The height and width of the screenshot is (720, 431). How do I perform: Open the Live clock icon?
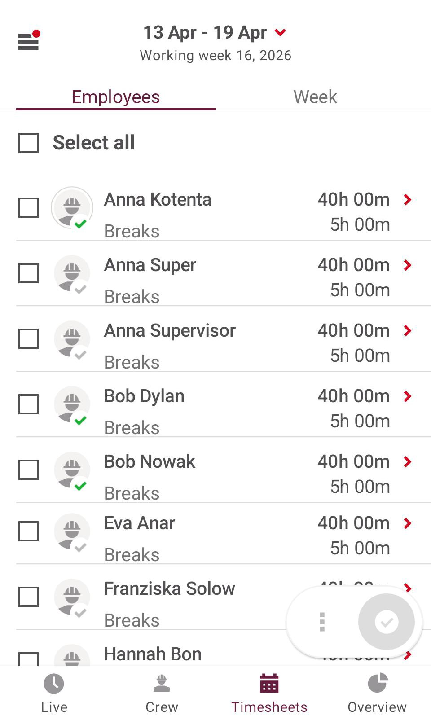click(54, 684)
